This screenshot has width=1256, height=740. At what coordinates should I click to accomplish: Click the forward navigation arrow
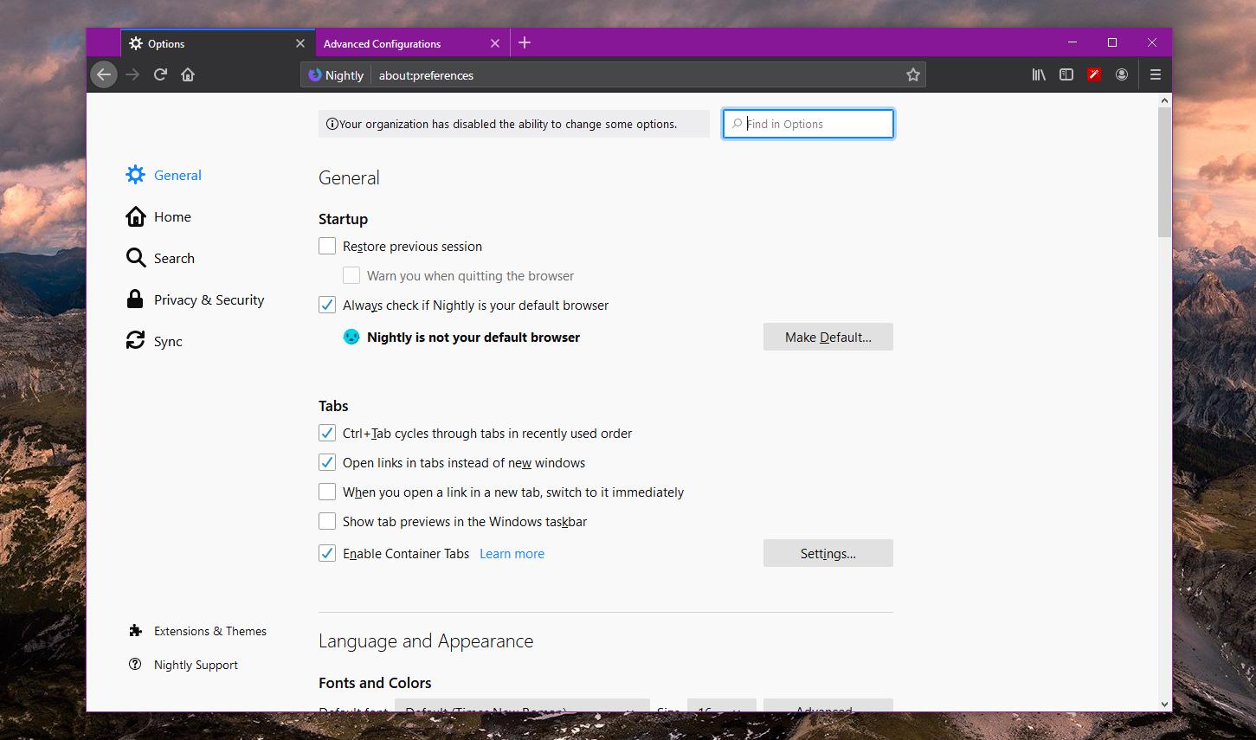tap(132, 75)
